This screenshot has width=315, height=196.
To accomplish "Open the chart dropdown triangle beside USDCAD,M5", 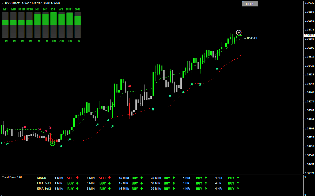I will (x=3, y=3).
